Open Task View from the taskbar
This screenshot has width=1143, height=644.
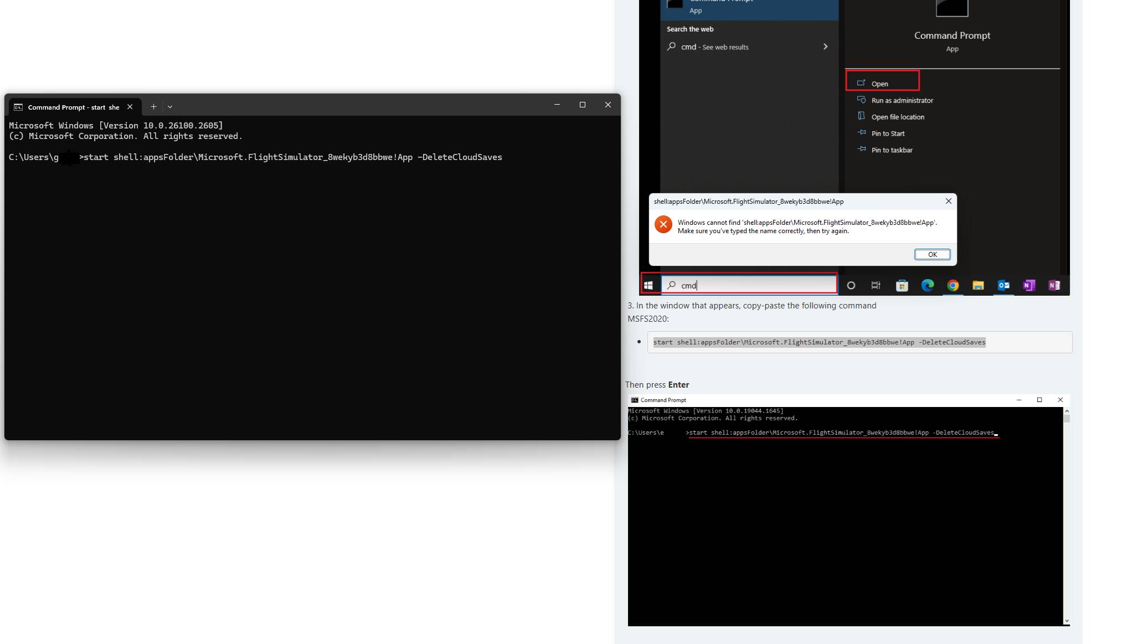tap(876, 285)
